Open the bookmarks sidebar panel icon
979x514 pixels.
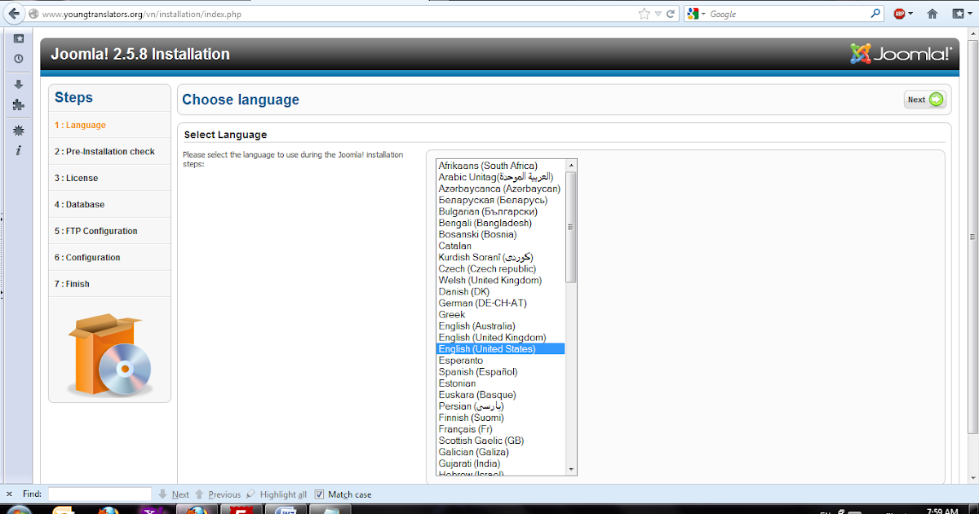click(x=18, y=38)
